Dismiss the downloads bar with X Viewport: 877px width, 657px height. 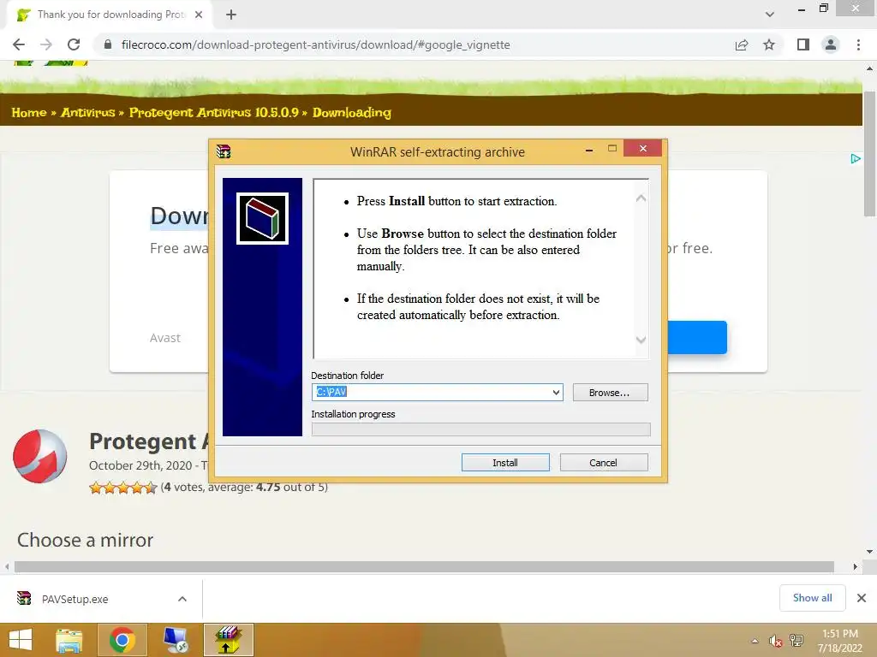pyautogui.click(x=862, y=598)
